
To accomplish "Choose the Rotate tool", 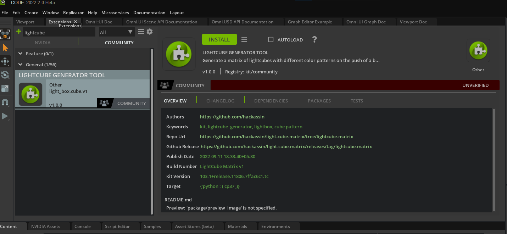I will [5, 75].
